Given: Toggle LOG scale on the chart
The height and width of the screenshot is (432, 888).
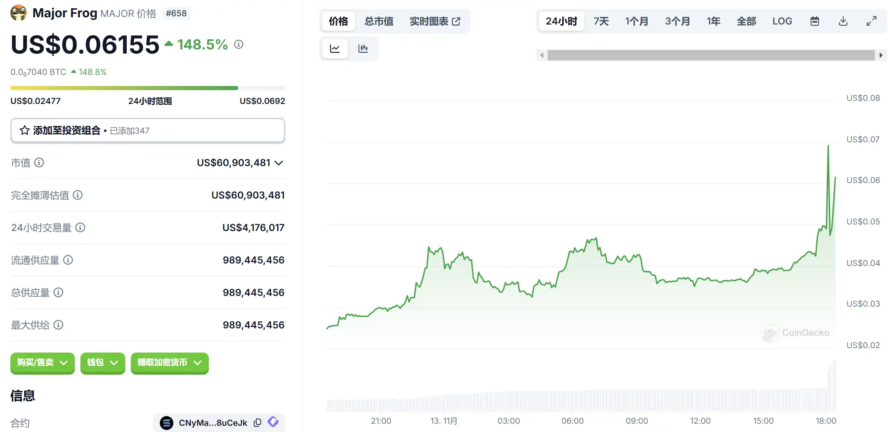Looking at the screenshot, I should click(782, 21).
